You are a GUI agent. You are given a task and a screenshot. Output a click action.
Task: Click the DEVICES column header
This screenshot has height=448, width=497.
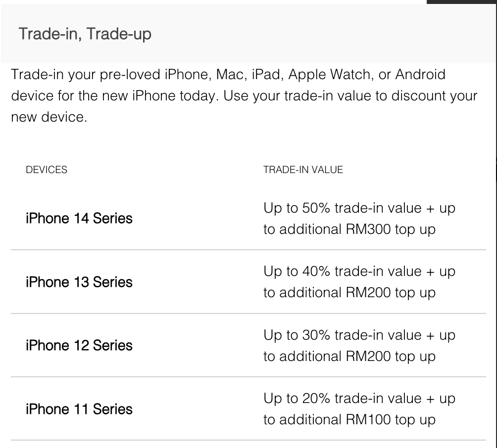47,170
